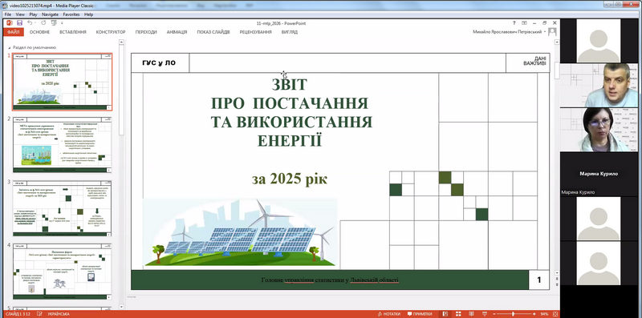Viewport: 642px width, 318px height.
Task: Switch to the ВСТАВЛЕННЯ ribbon tab
Action: coord(73,32)
